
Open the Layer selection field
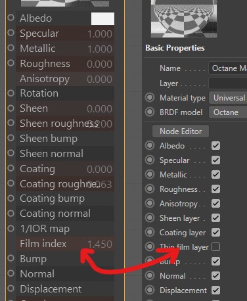228,83
